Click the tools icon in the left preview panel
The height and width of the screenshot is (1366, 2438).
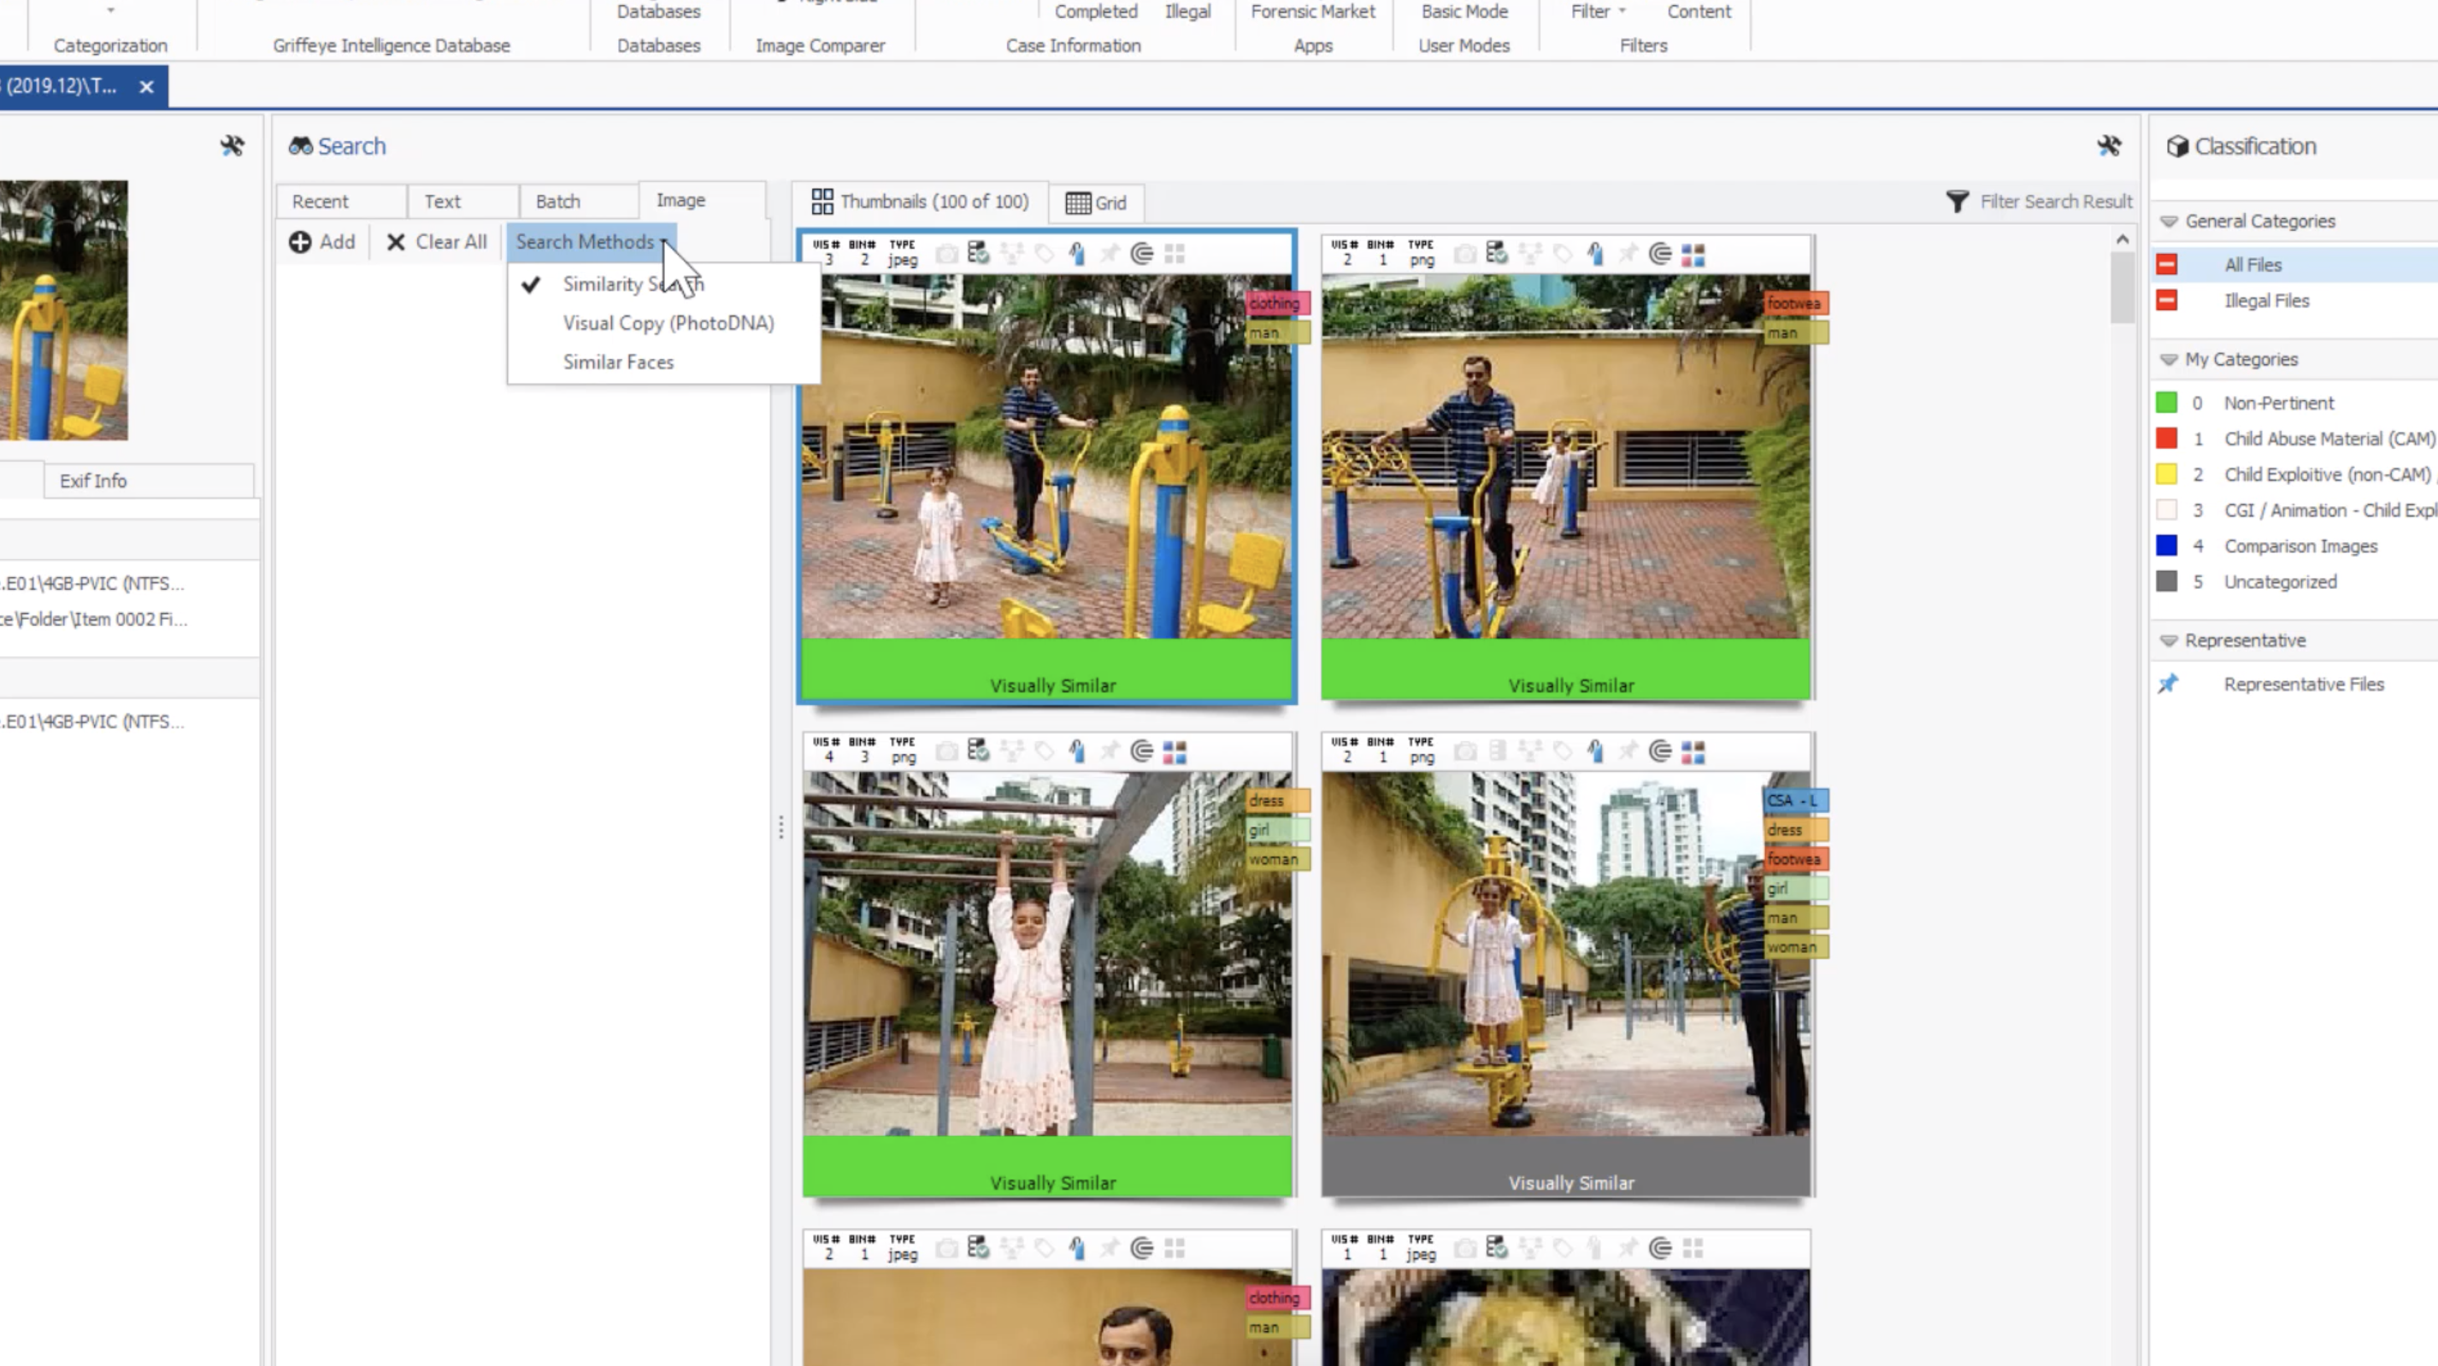click(232, 146)
